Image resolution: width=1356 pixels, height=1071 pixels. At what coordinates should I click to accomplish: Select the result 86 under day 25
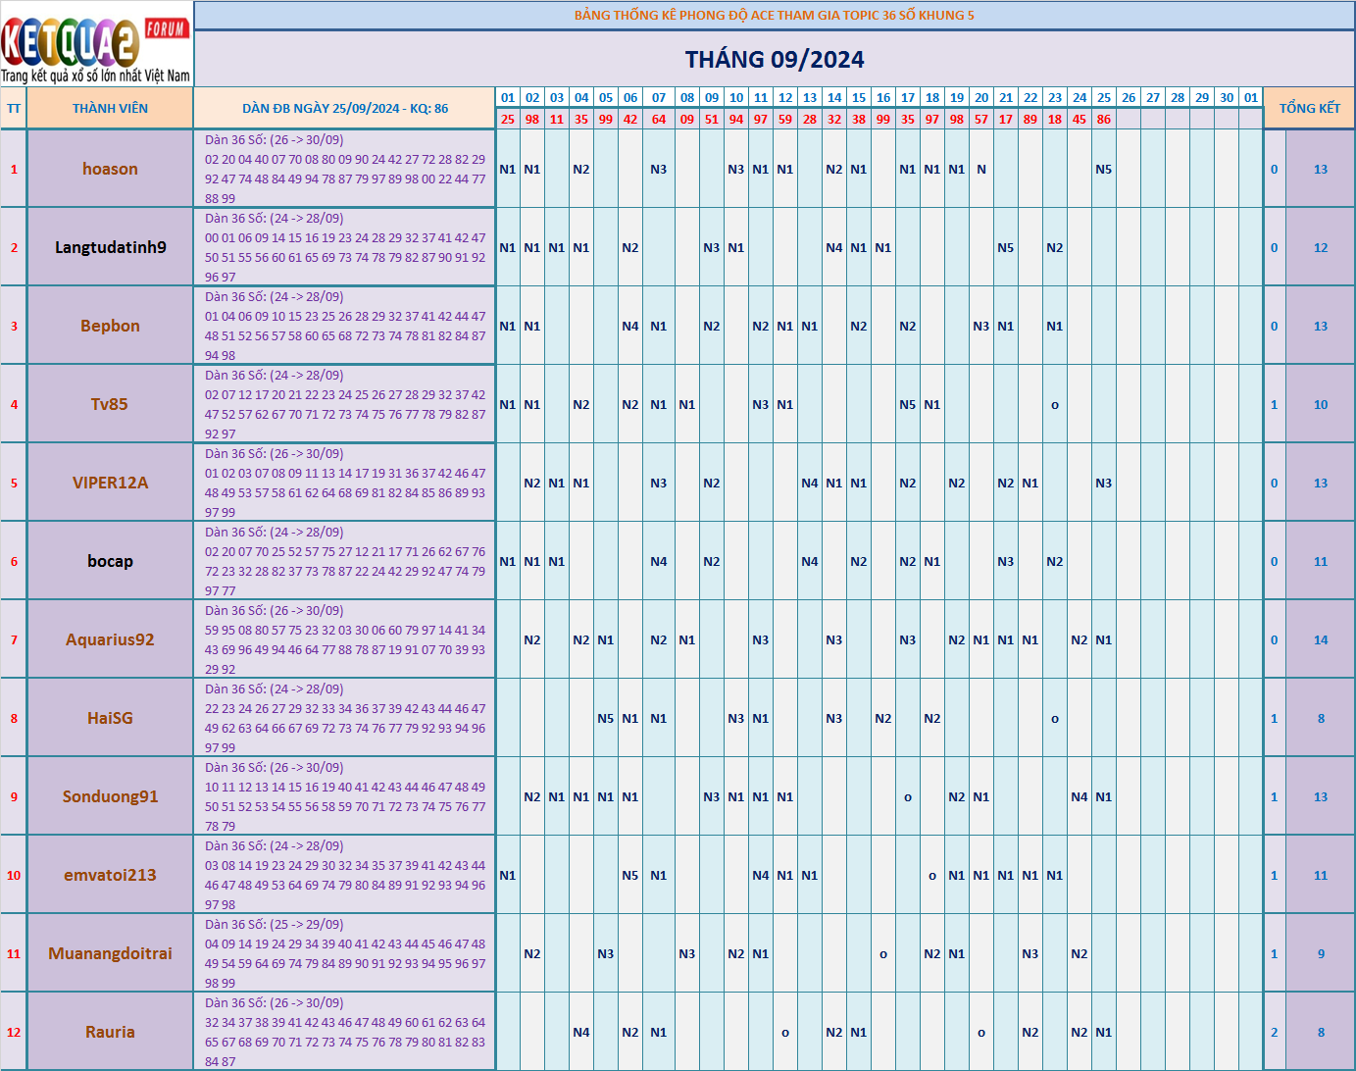[1103, 119]
